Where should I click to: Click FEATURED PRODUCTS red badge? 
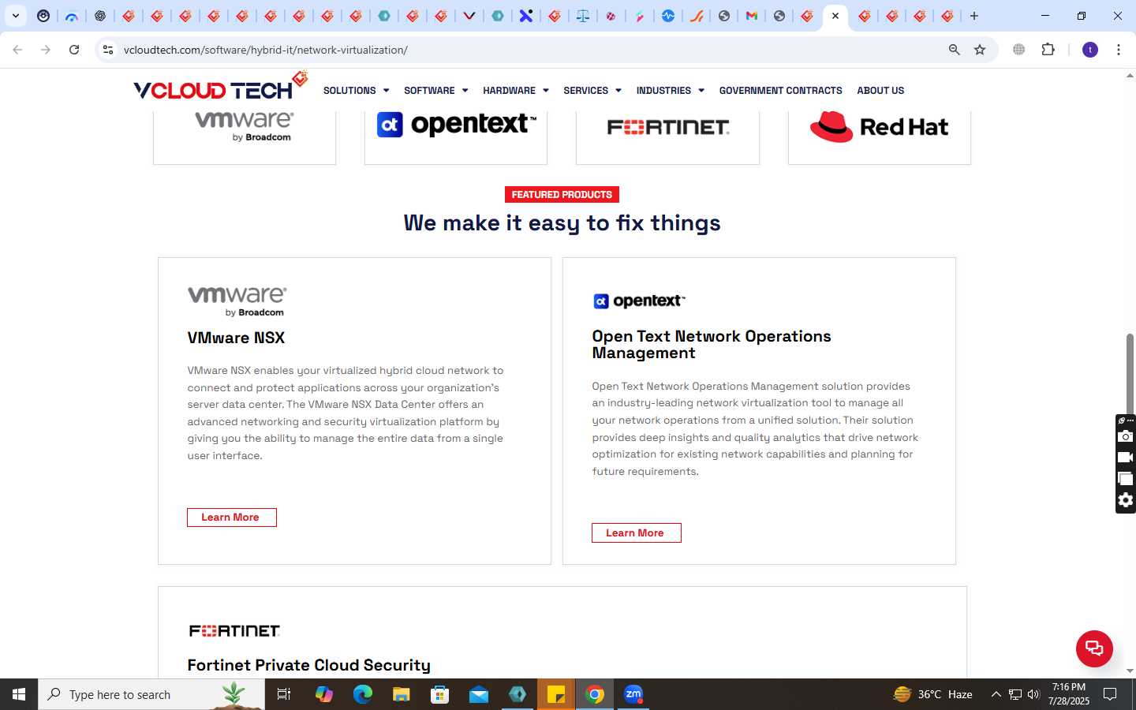click(x=562, y=195)
